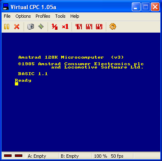Switch to the CPC 6128 model
The image size is (162, 161).
click(x=99, y=26)
